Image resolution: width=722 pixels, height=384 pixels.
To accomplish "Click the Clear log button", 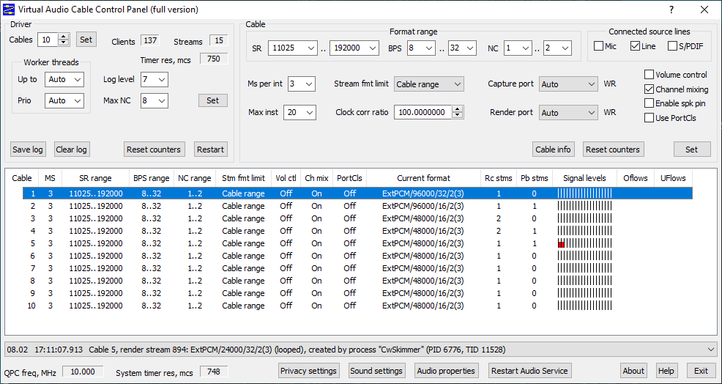I will (x=71, y=149).
